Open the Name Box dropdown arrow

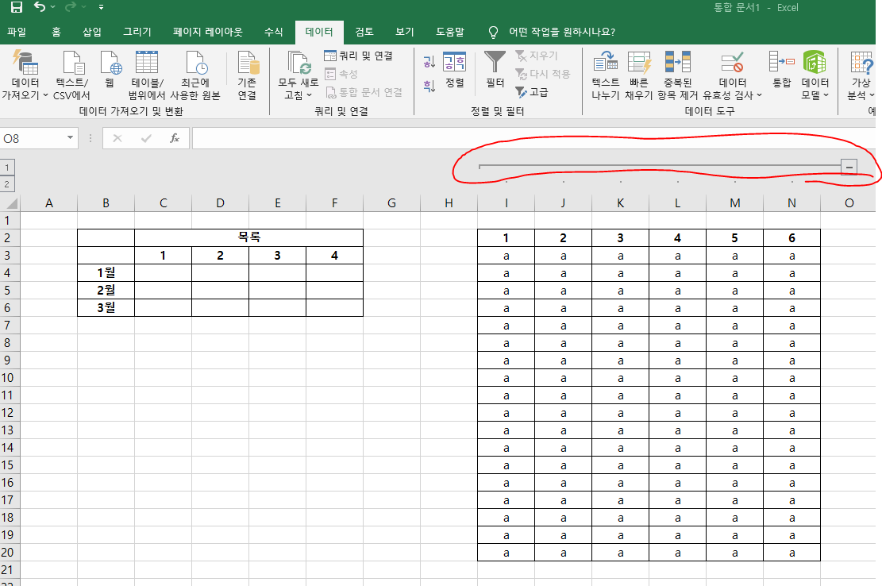(71, 138)
